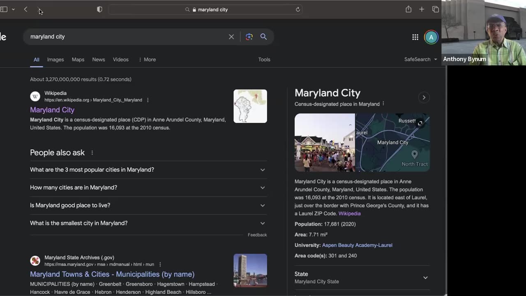Add a new Safari tab

422,9
